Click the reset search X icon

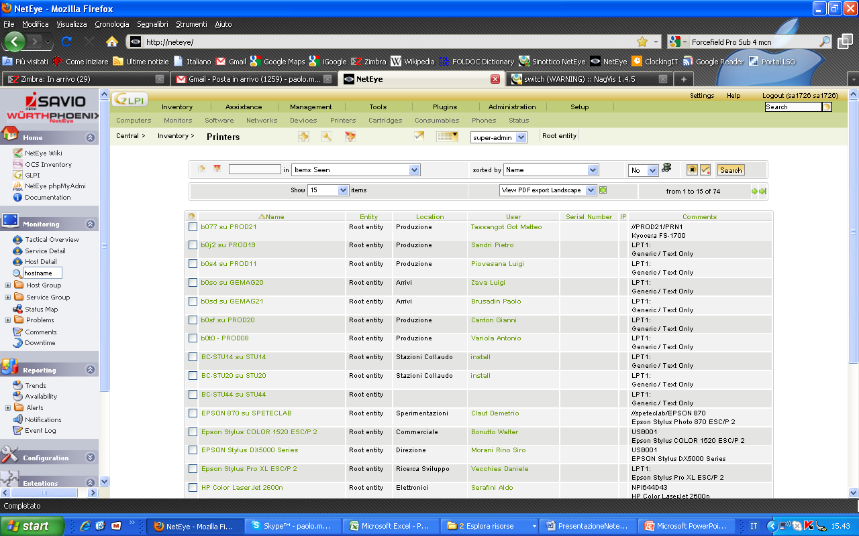click(692, 170)
